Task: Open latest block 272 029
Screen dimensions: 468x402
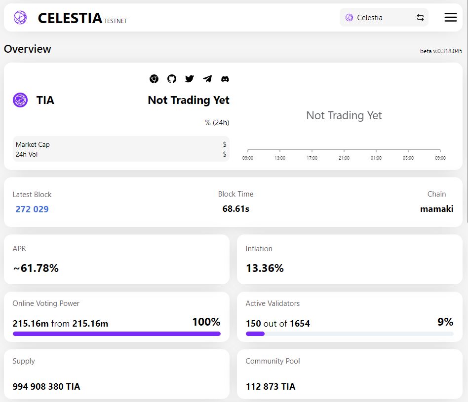Action: pyautogui.click(x=32, y=209)
